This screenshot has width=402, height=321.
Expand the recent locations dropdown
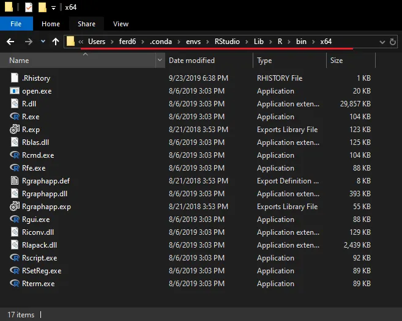click(x=42, y=42)
